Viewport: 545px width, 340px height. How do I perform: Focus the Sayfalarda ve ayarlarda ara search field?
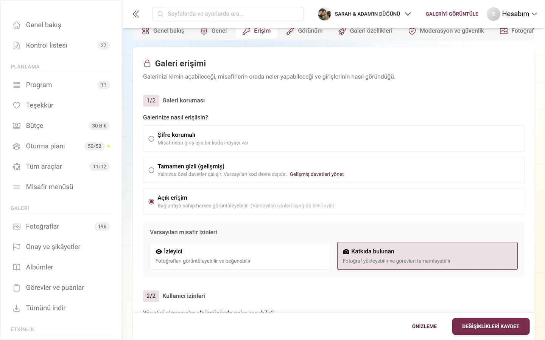coord(228,14)
